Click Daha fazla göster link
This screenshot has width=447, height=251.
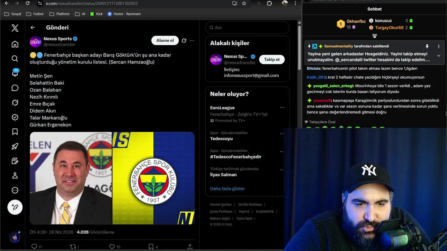[227, 189]
